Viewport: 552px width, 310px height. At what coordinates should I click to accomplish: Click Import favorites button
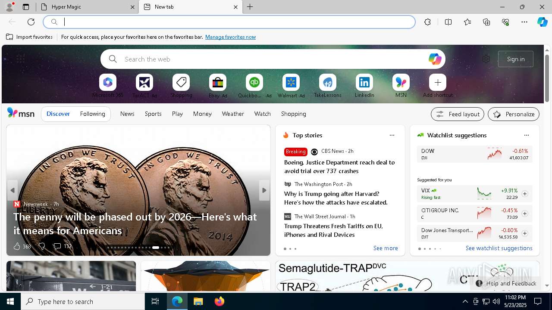tap(29, 37)
